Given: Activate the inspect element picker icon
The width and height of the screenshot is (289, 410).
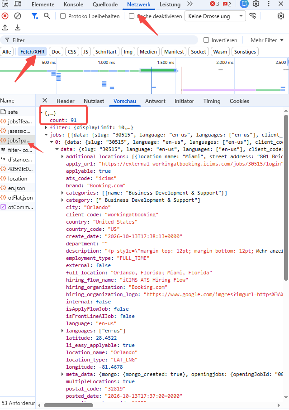Looking at the screenshot, I should point(5,4).
